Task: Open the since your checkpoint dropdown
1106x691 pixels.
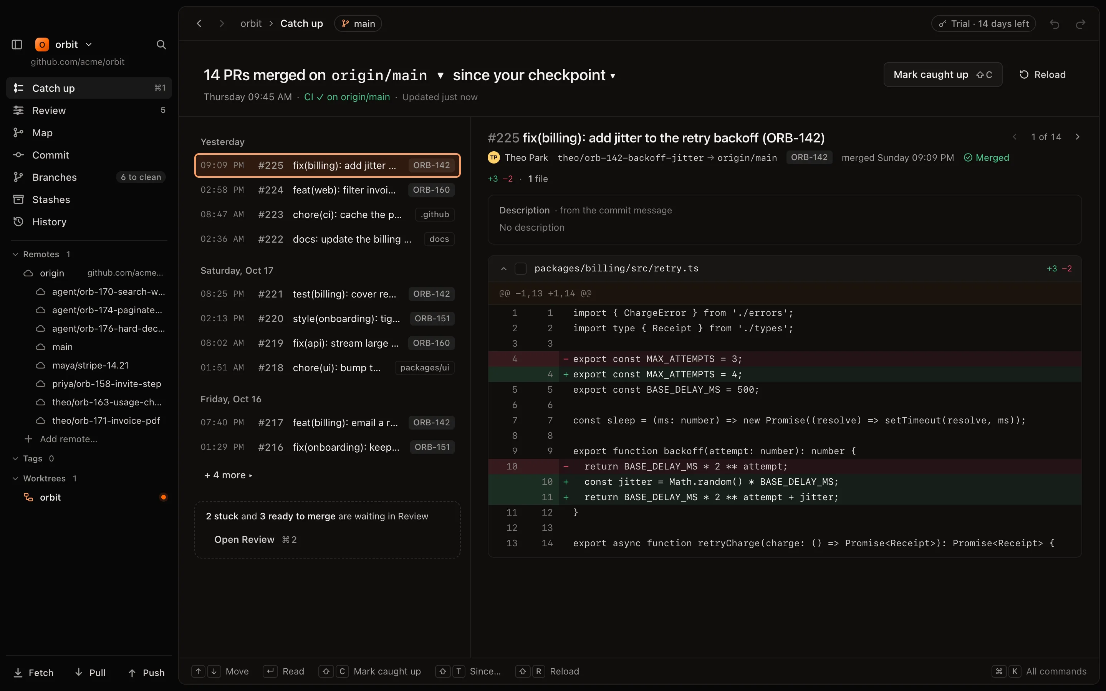Action: 534,75
